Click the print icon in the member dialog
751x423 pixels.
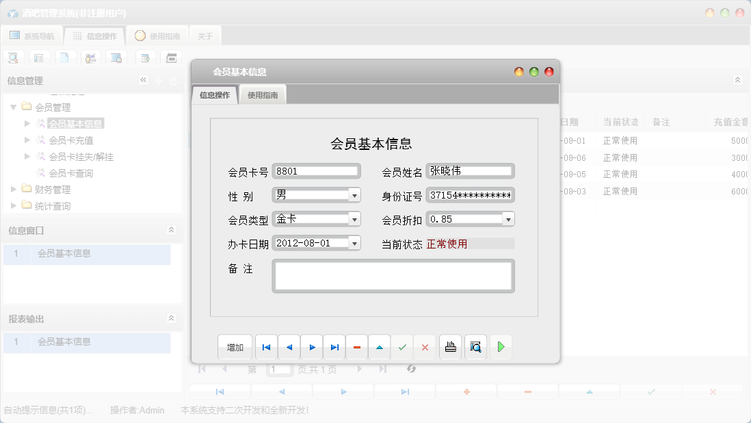(x=450, y=347)
